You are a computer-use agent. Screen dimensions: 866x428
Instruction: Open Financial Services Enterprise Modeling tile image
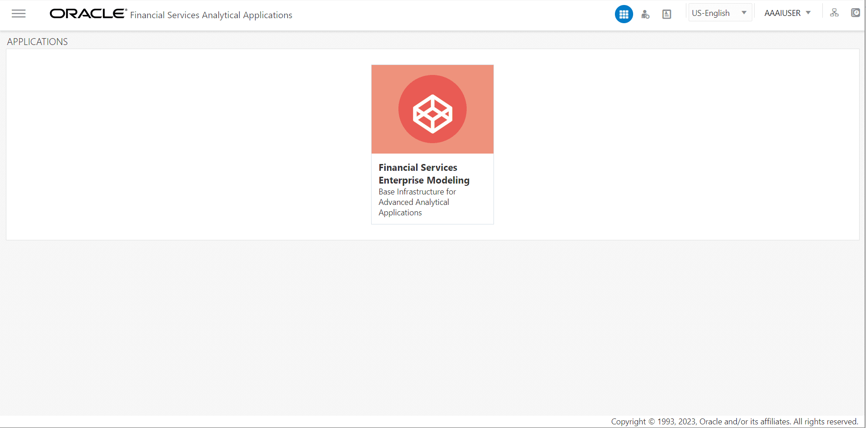(x=433, y=109)
